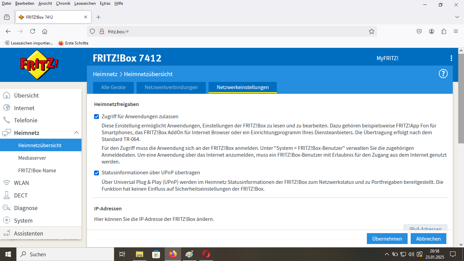
Task: Open the three-dot menu next to MyFRITZ!
Action: [x=451, y=58]
